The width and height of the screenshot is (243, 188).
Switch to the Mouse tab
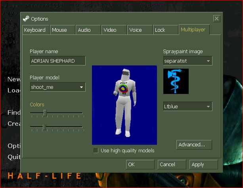[x=63, y=30]
